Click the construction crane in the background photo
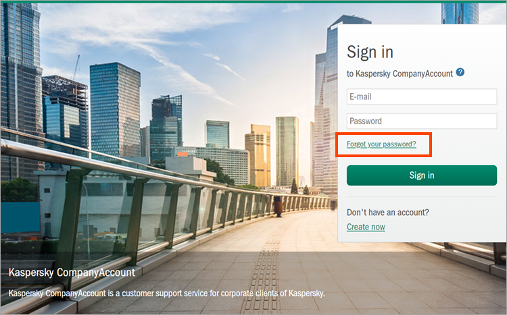The height and width of the screenshot is (315, 507). (76, 67)
